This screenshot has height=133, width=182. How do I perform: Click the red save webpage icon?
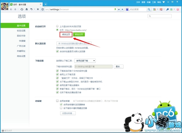coord(161,9)
